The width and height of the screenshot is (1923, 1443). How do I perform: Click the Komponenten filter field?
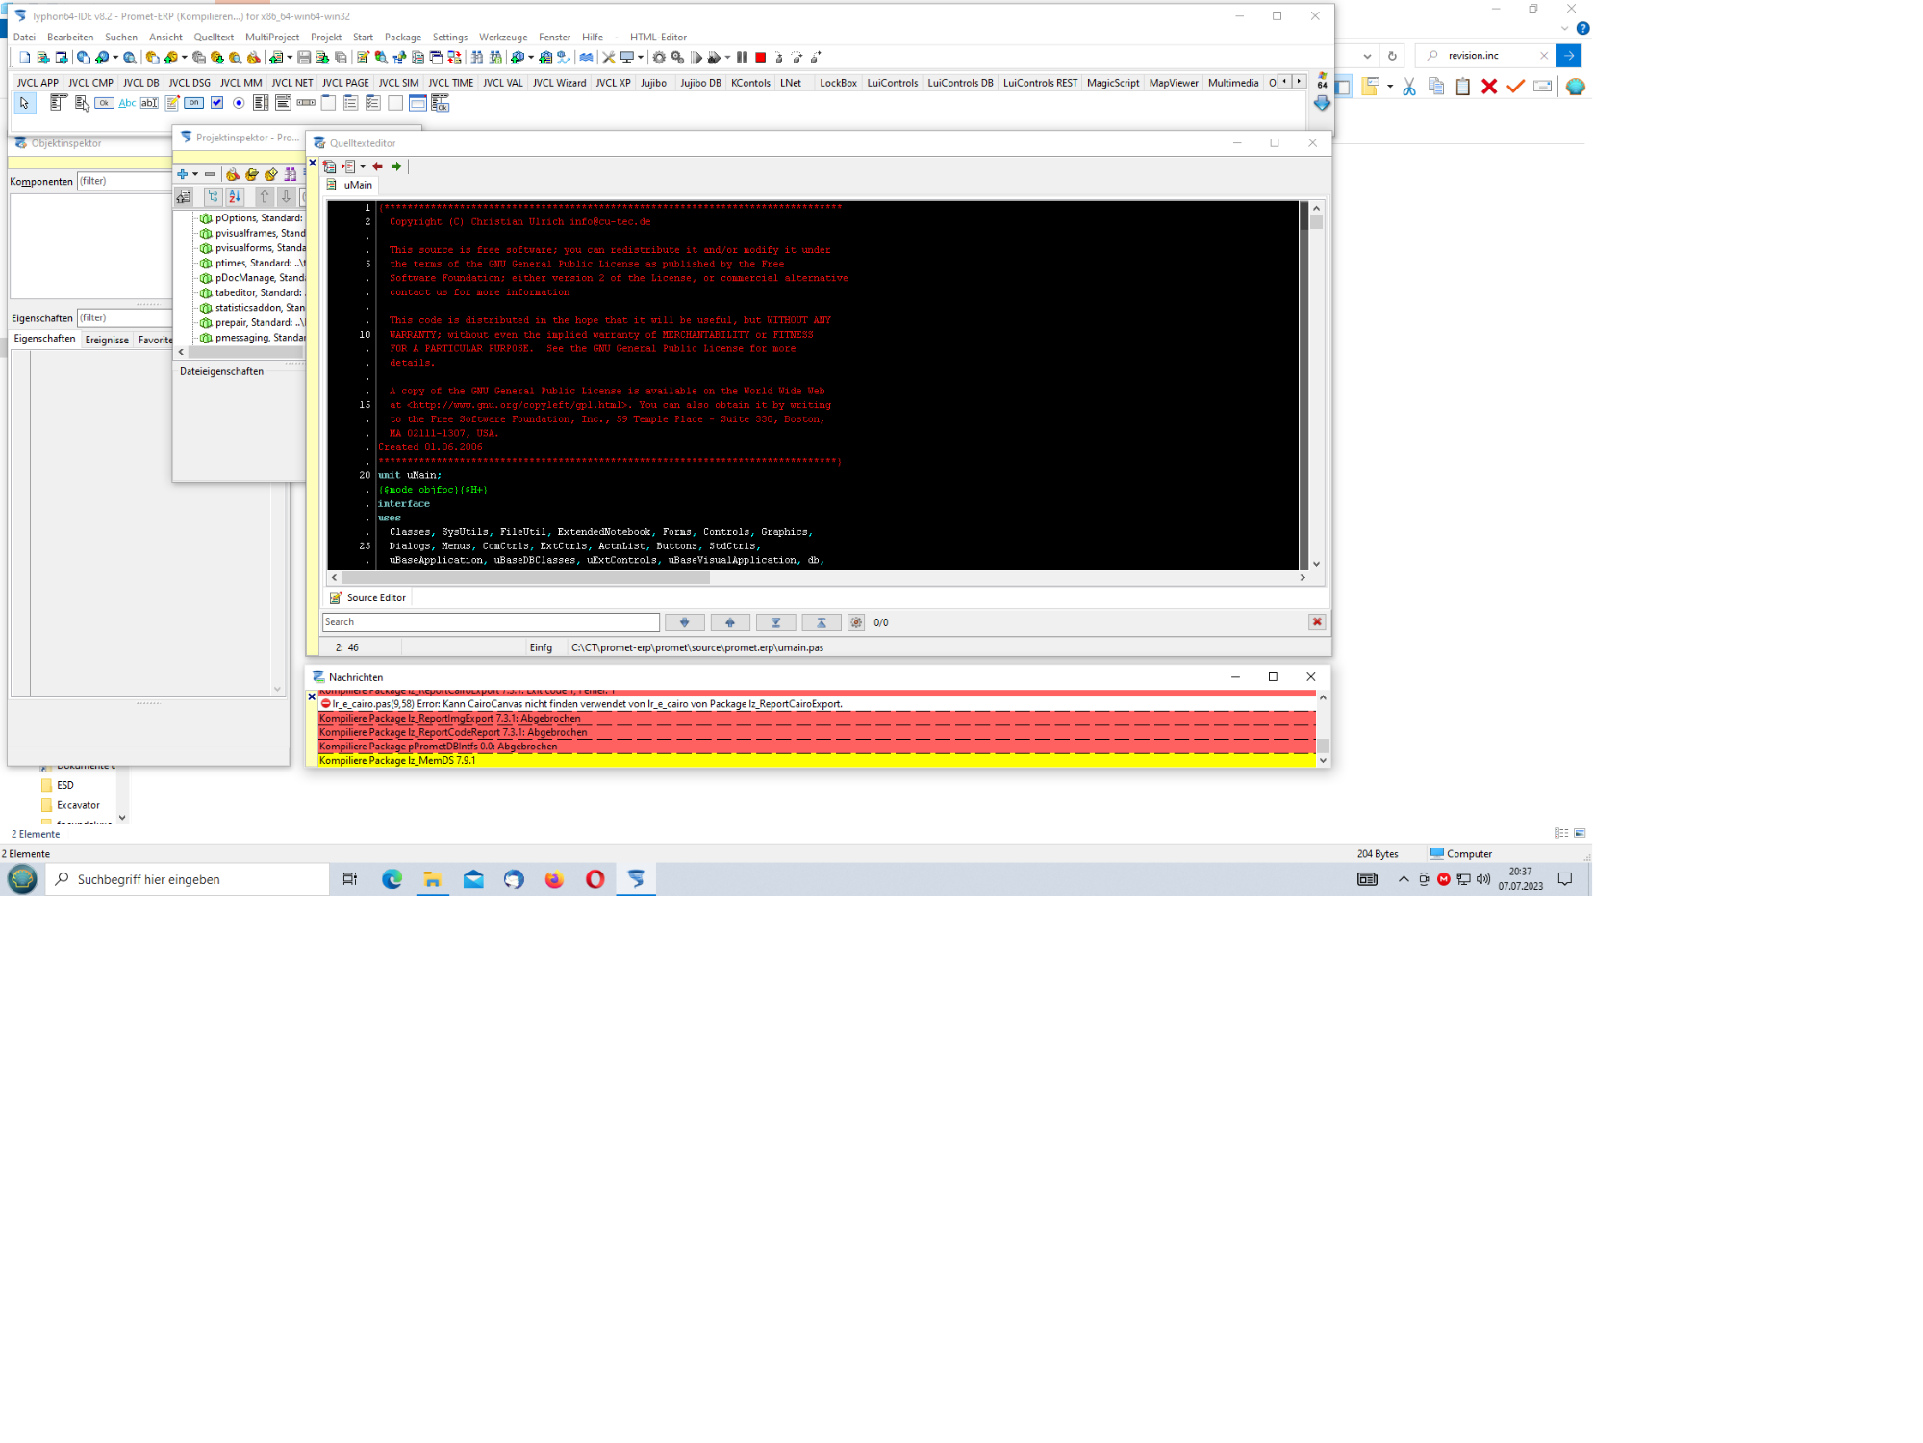[x=123, y=181]
